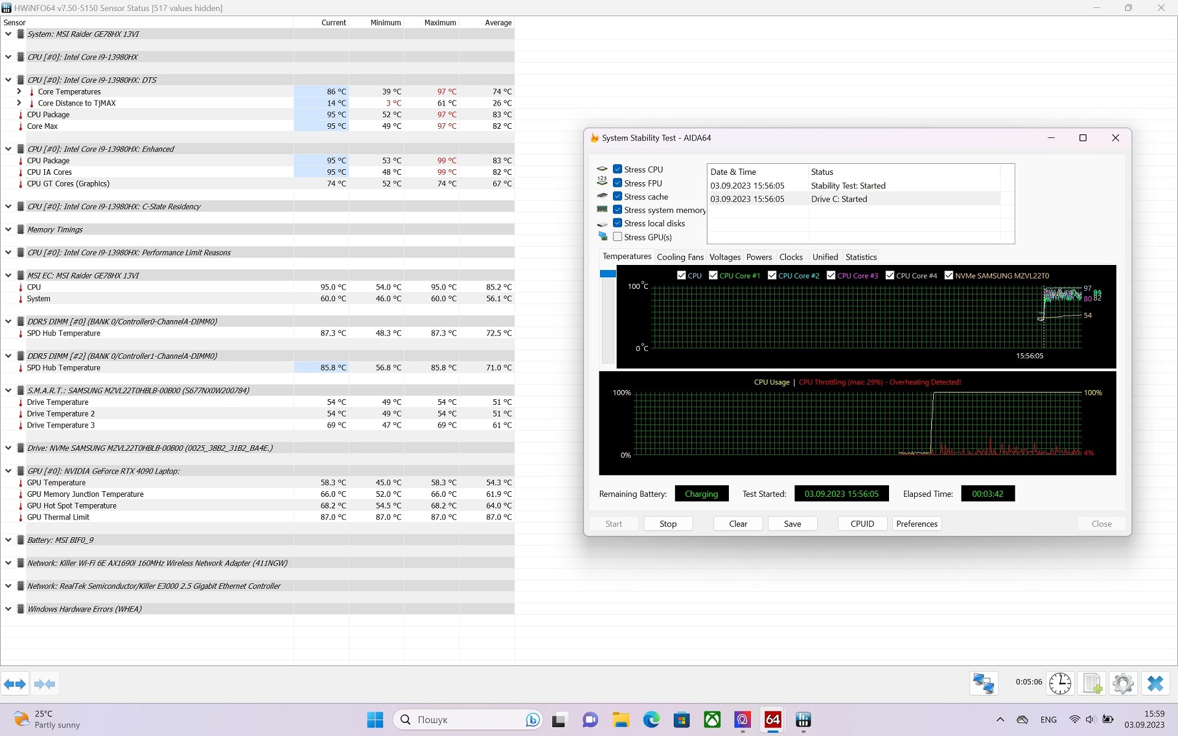Click the Maximum column header

(431, 23)
